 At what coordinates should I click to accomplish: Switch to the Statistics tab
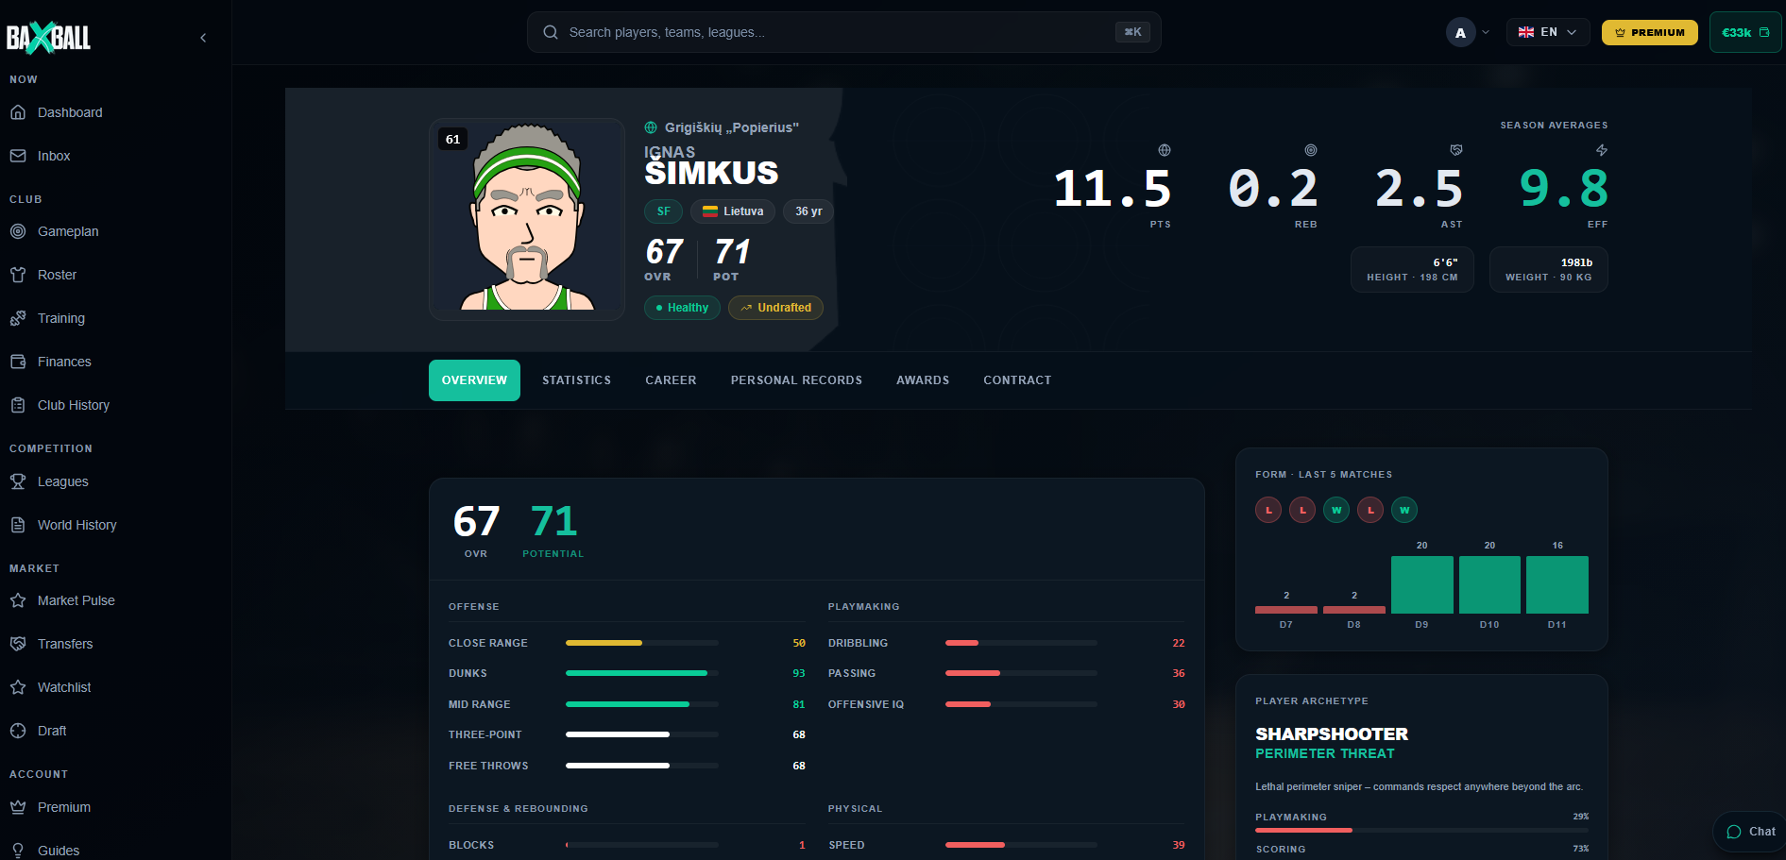[576, 380]
